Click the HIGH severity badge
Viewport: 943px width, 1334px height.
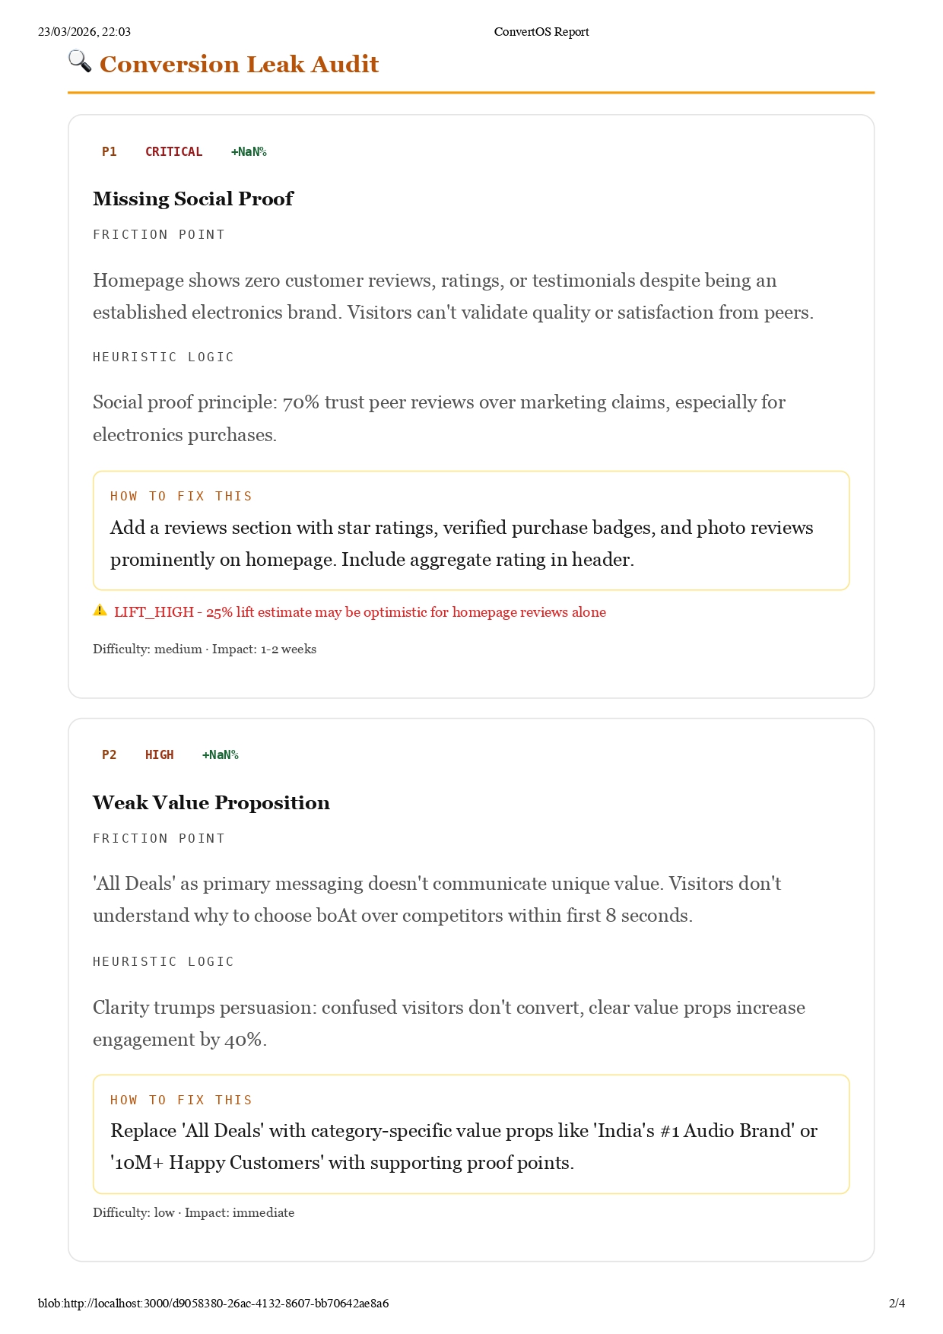coord(159,755)
